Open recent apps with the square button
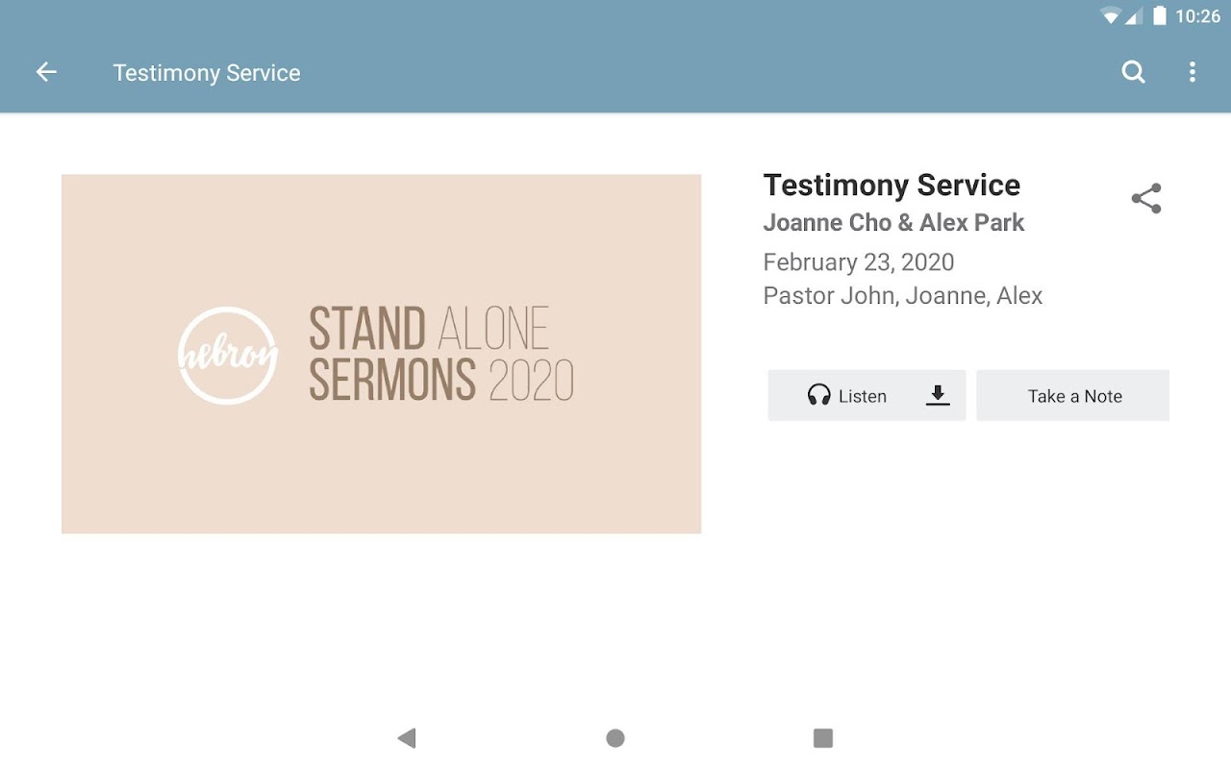1231x769 pixels. point(822,737)
